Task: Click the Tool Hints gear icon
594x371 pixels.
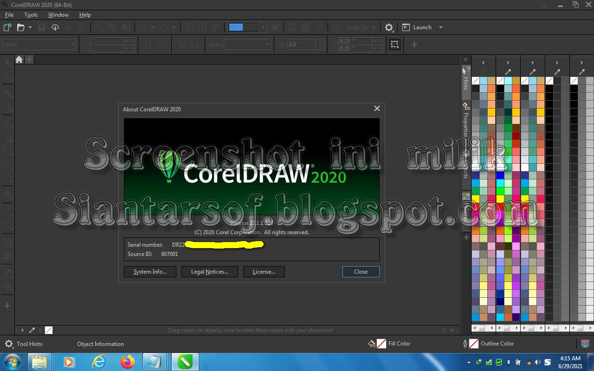Action: (9, 344)
